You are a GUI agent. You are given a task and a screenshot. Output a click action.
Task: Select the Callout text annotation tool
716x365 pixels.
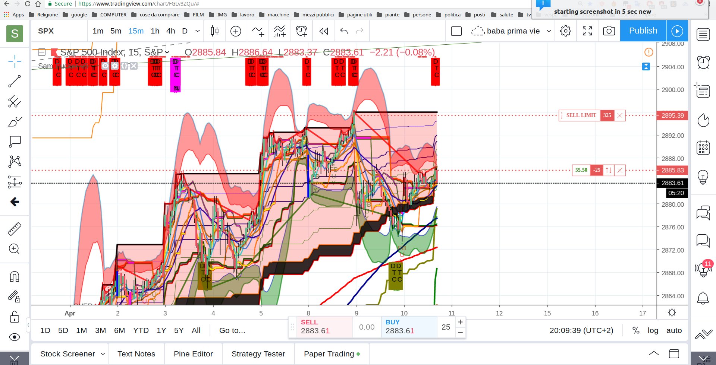(15, 142)
